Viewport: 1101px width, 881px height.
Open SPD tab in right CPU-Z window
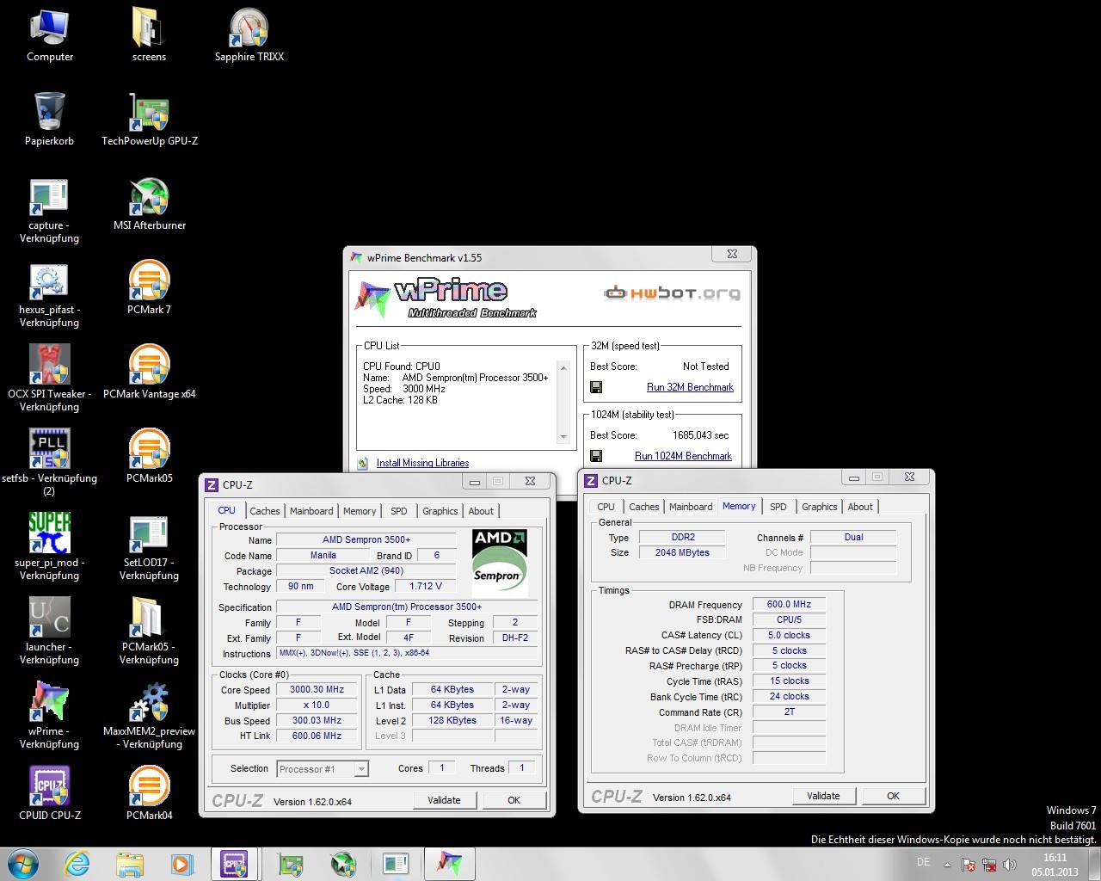click(778, 507)
